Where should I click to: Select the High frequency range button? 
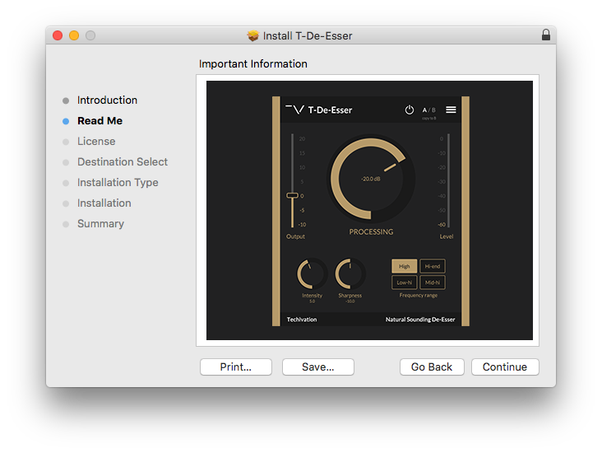click(405, 266)
